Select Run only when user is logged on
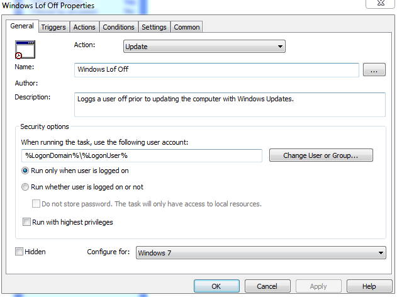 (x=26, y=171)
